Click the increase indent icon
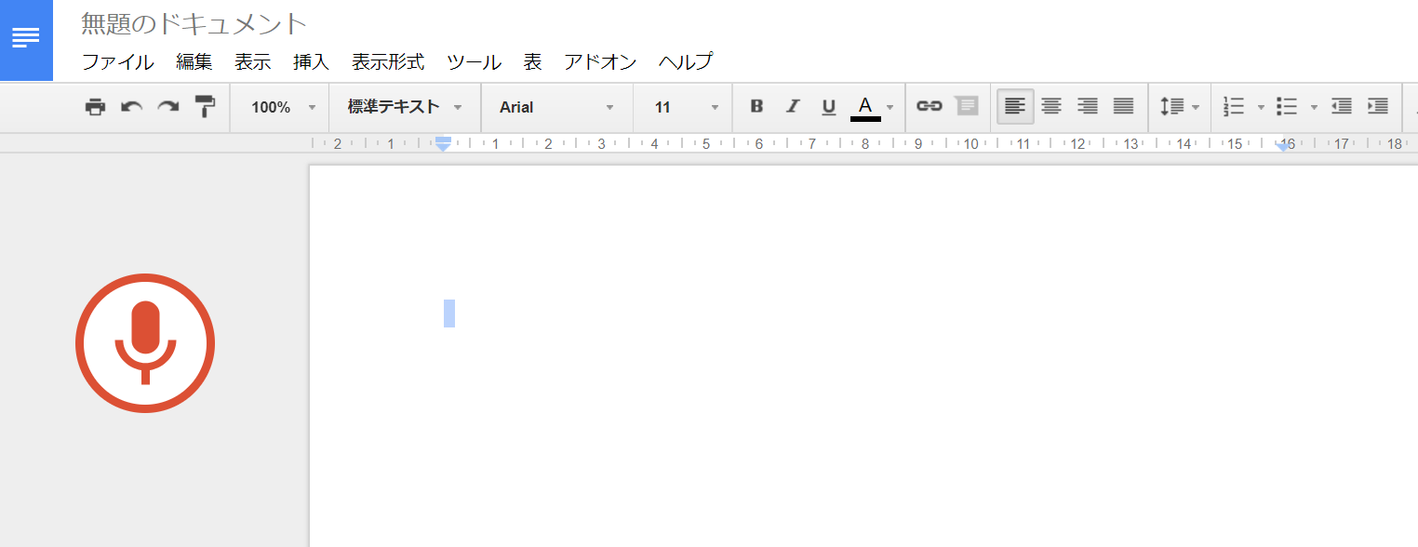Screen dimensions: 1418x547 click(1377, 107)
